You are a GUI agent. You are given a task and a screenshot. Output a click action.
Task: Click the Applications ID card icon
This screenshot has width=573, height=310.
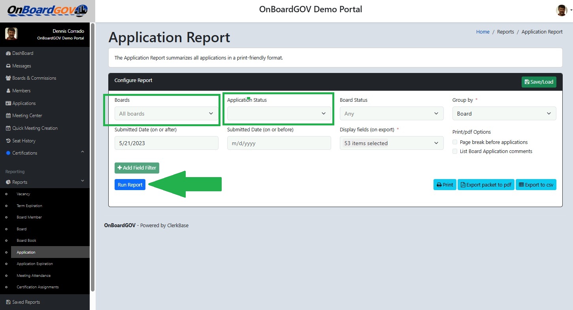8,103
